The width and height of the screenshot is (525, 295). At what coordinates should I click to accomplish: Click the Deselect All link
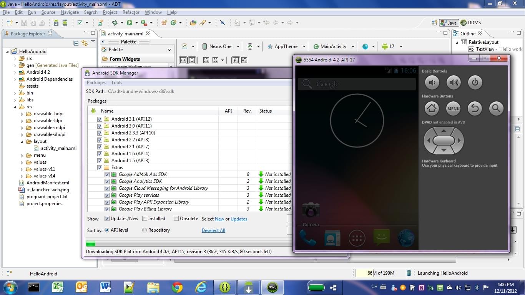(213, 230)
